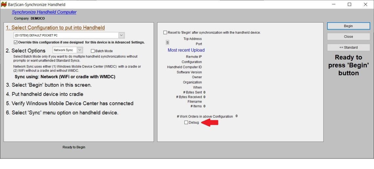Maximize the Synchronize Handheld window
This screenshot has height=169, width=374.
click(349, 5)
